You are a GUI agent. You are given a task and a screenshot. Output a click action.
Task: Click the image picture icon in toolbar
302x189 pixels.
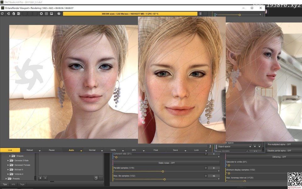click(x=52, y=14)
